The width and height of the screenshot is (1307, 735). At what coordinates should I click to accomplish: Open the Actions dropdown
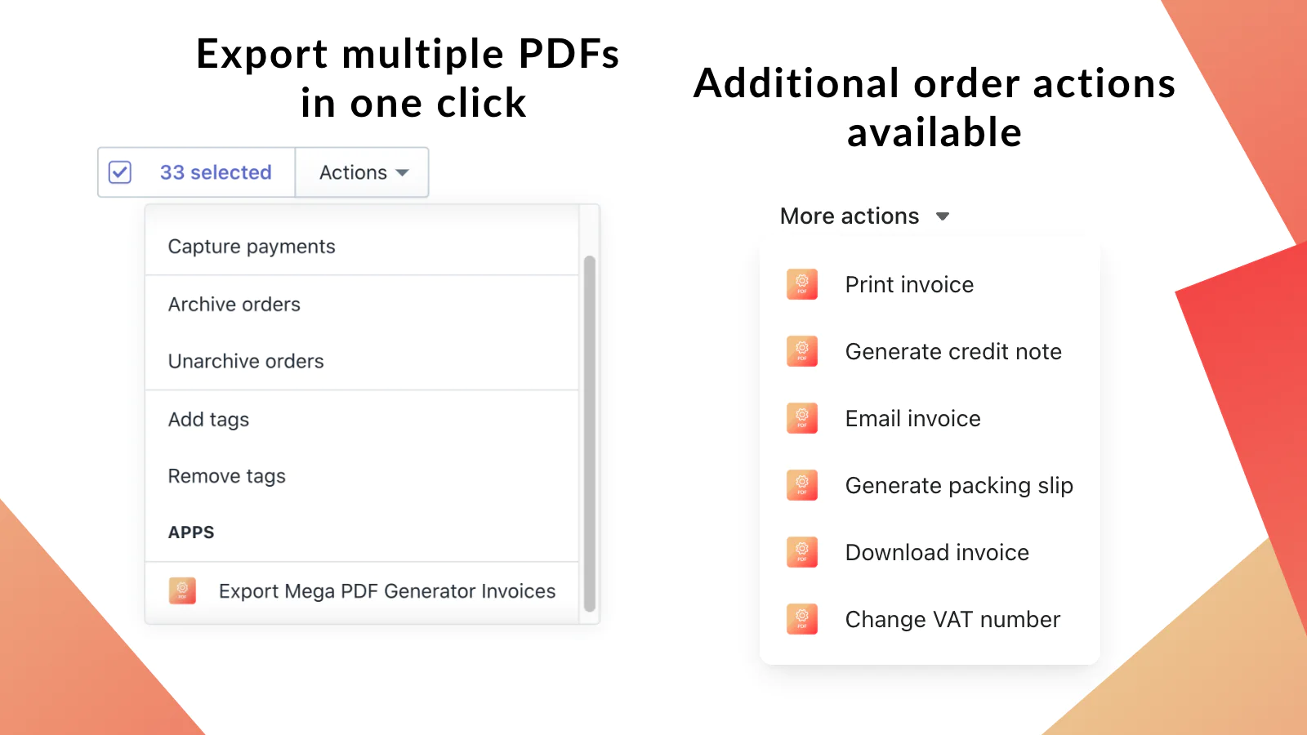(363, 172)
